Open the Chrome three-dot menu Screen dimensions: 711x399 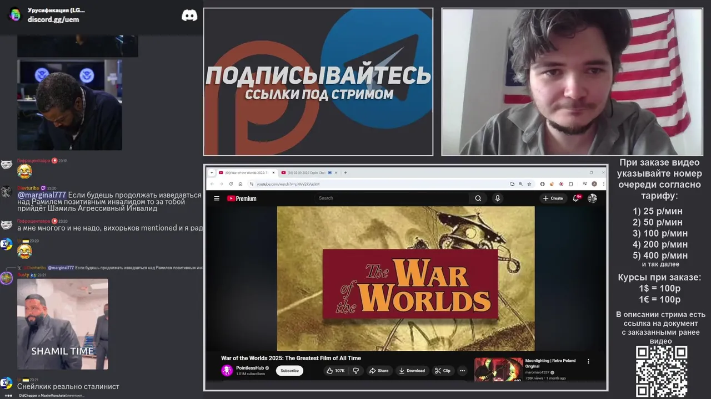click(603, 184)
